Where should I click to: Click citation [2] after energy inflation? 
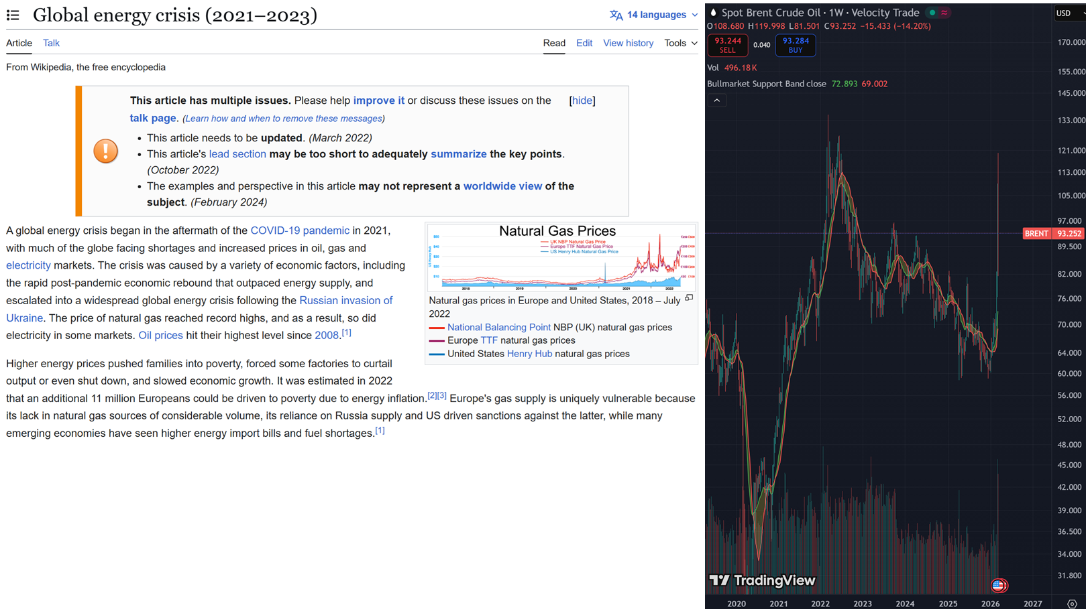[432, 395]
